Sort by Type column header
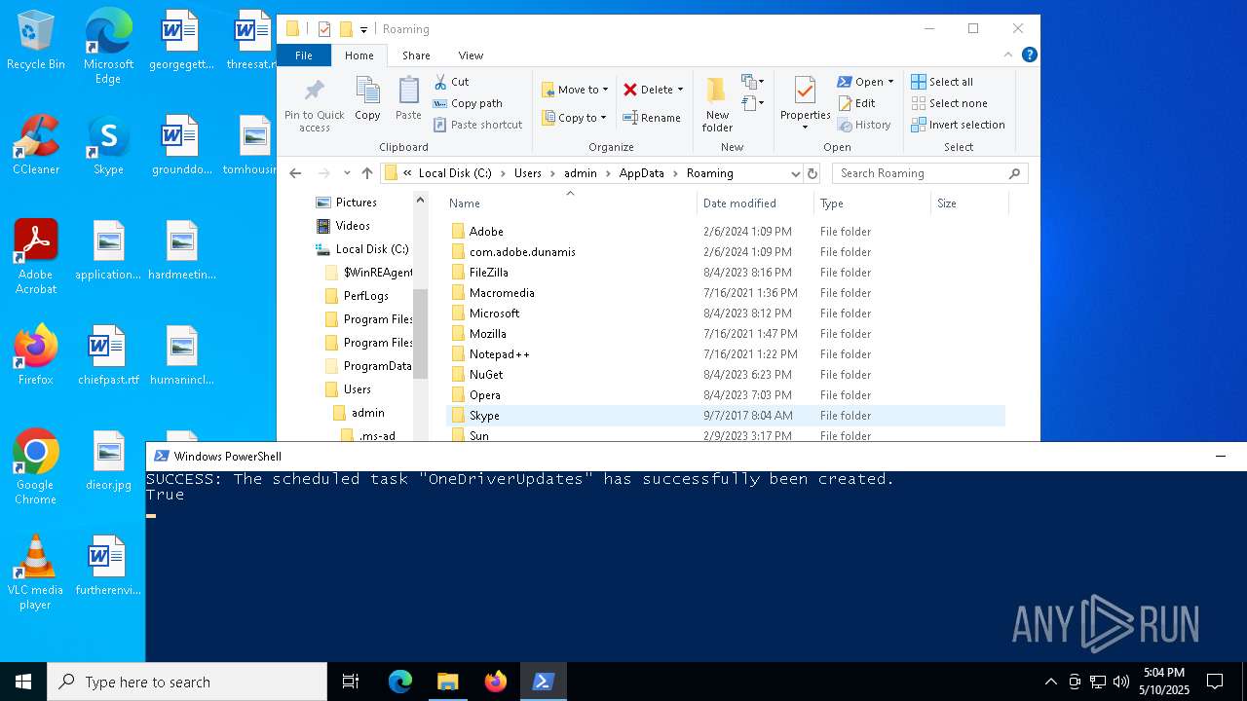The image size is (1247, 701). pyautogui.click(x=872, y=203)
